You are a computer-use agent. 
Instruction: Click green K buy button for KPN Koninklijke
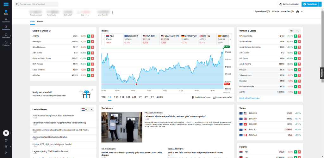(x=296, y=36)
